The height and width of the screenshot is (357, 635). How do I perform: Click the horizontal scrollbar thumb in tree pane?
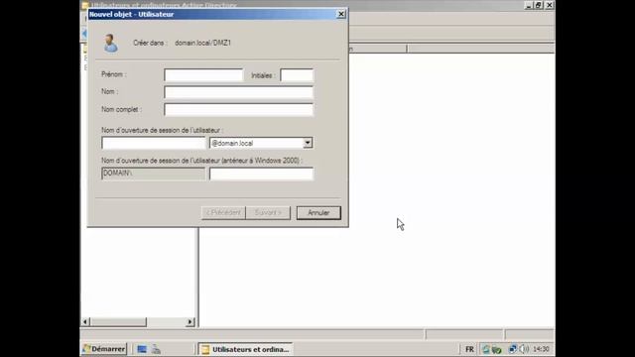click(118, 321)
